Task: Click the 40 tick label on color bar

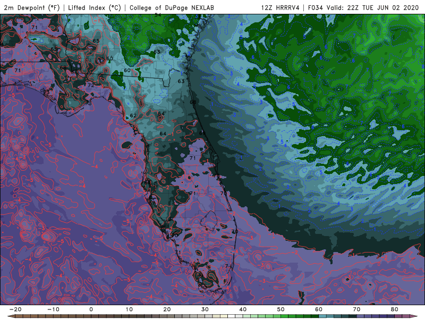Action: coord(243,309)
